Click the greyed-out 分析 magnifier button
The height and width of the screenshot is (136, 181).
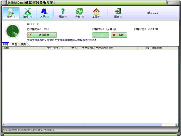(100, 35)
